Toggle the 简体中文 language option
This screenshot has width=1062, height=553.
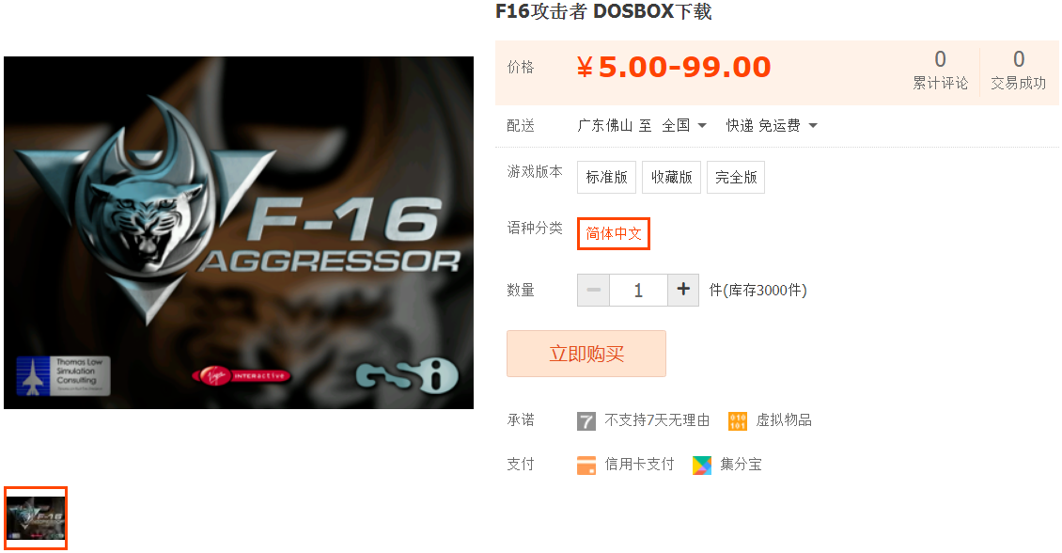(614, 234)
